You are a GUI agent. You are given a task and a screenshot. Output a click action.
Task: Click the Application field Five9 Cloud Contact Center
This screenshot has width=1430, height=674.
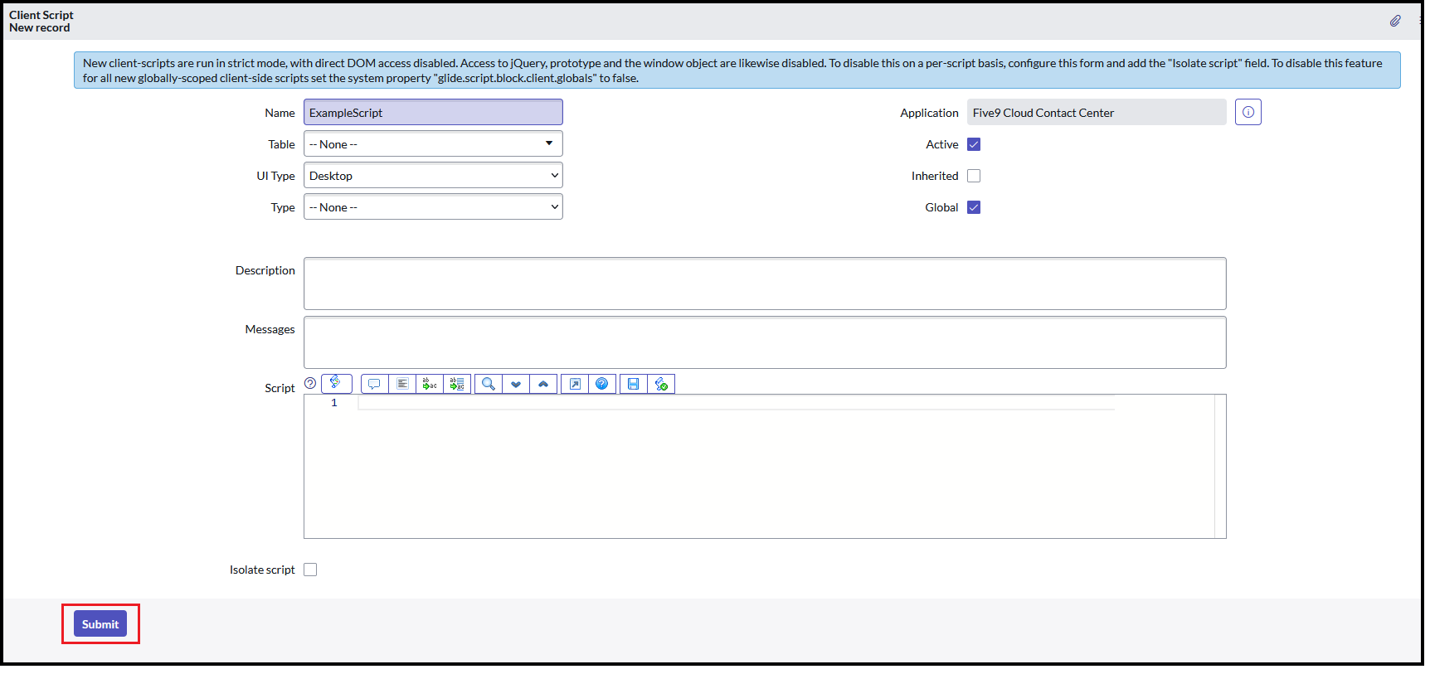[x=1097, y=112]
